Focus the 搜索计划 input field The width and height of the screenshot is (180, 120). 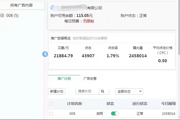pos(87,91)
